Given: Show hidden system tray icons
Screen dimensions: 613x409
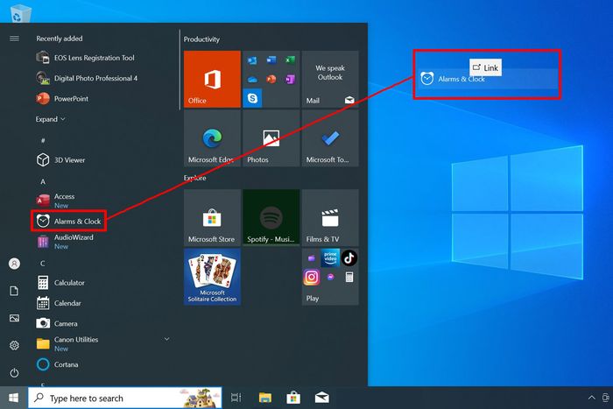Looking at the screenshot, I should click(x=592, y=398).
